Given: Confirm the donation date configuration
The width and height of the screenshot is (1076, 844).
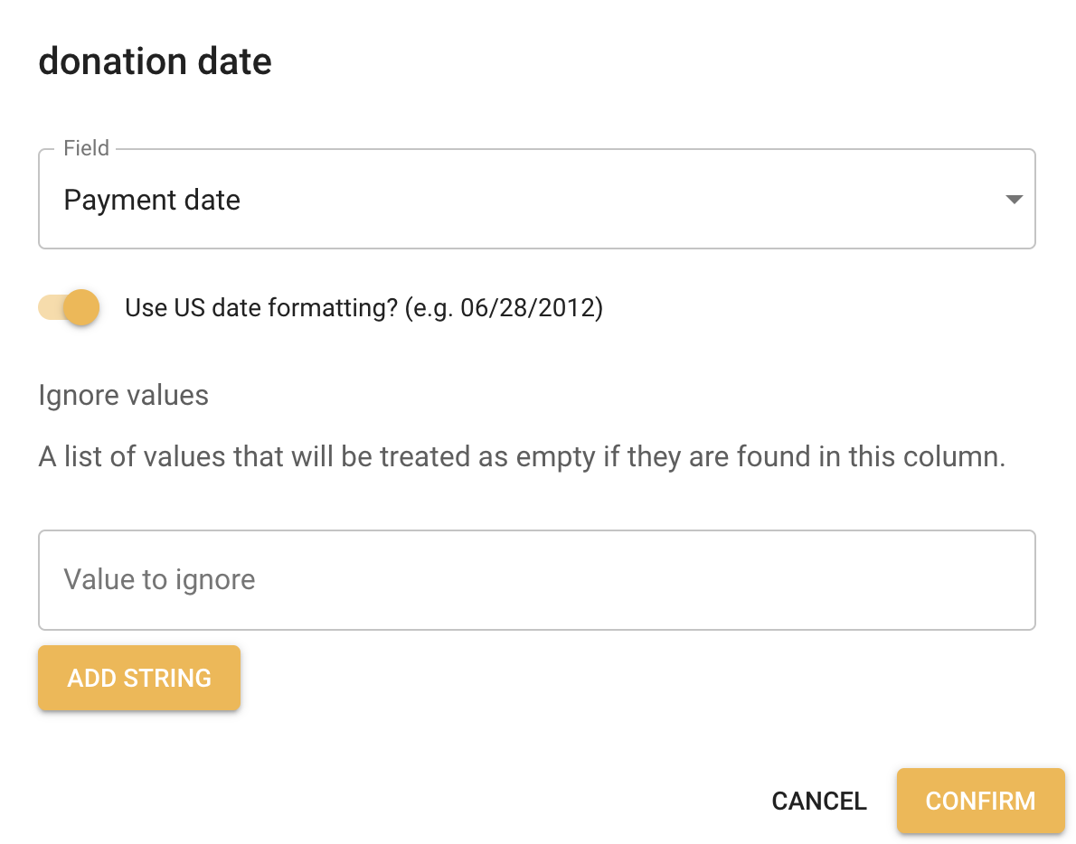Looking at the screenshot, I should coord(980,801).
